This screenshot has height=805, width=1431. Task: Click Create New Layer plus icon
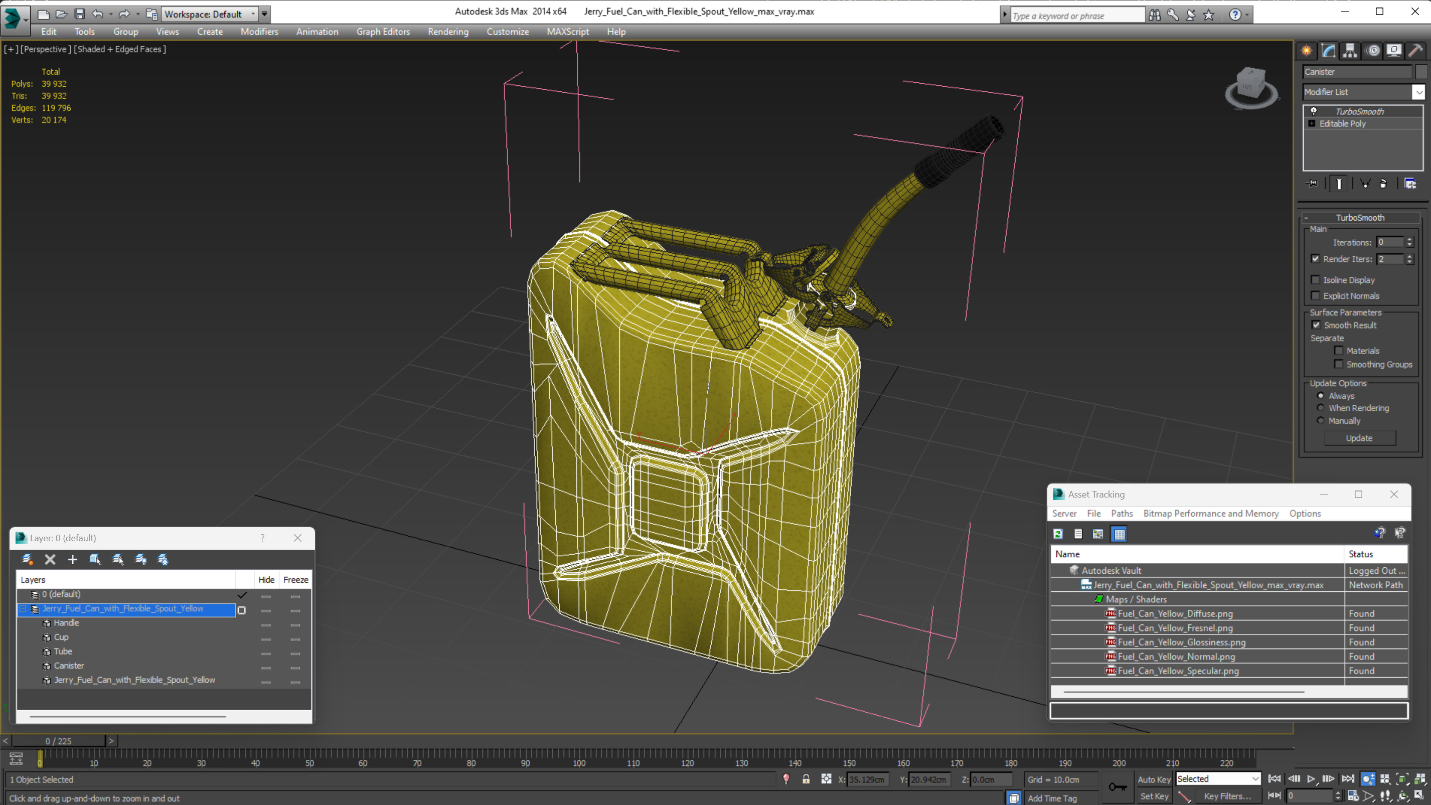72,559
